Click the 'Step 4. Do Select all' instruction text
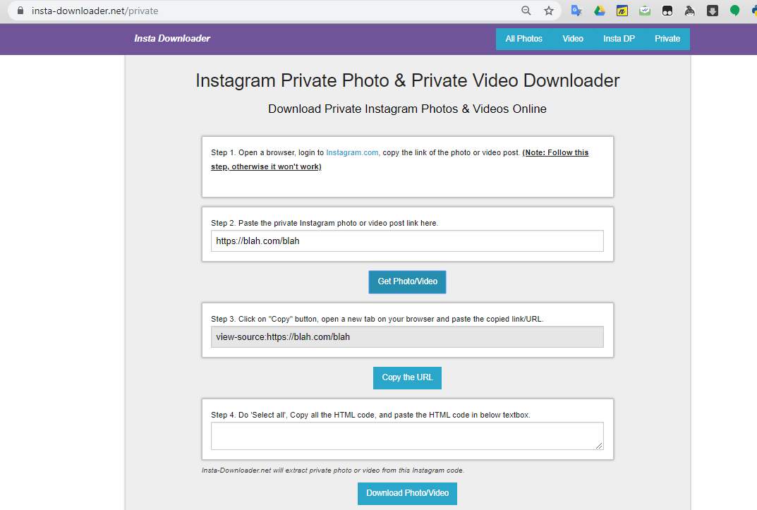The width and height of the screenshot is (757, 510). [x=371, y=415]
